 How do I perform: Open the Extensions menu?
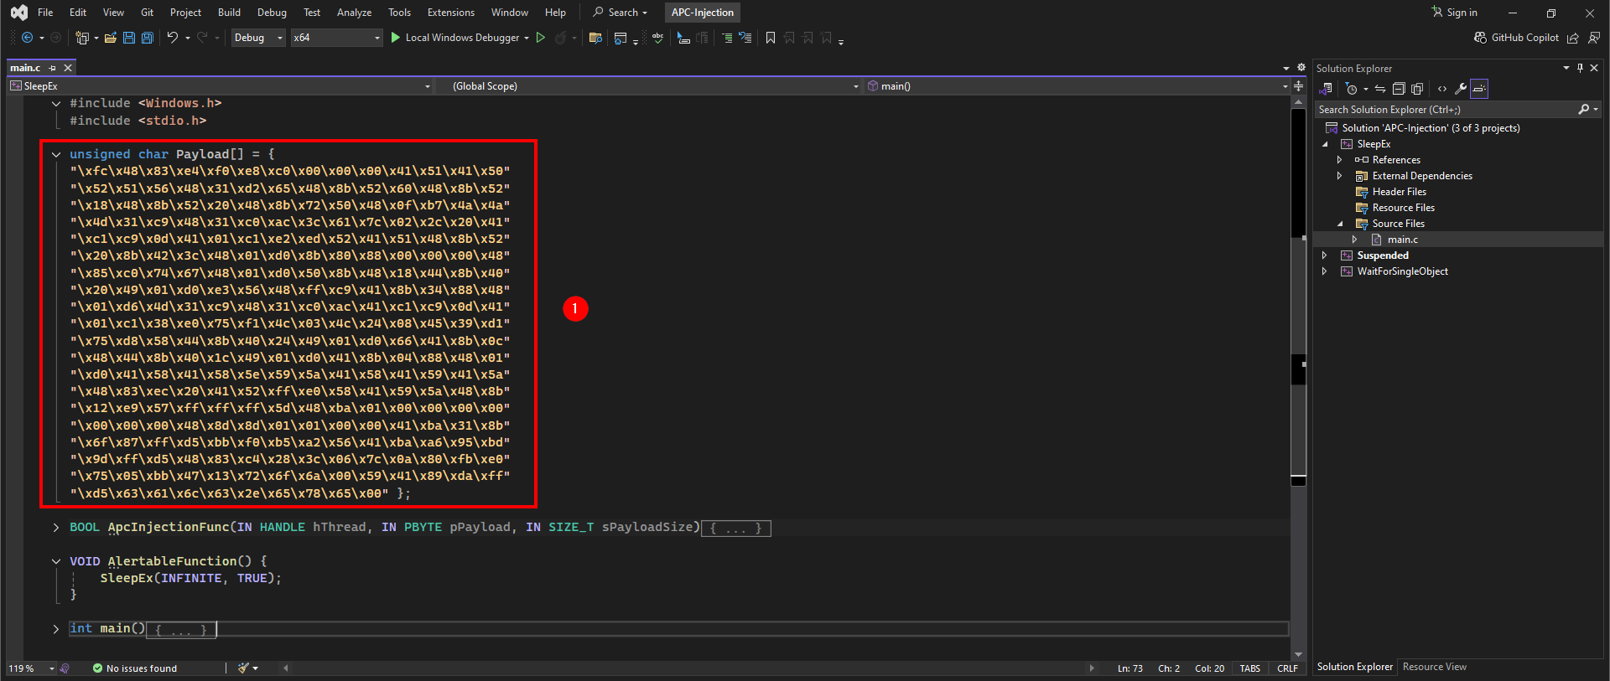[x=451, y=13]
